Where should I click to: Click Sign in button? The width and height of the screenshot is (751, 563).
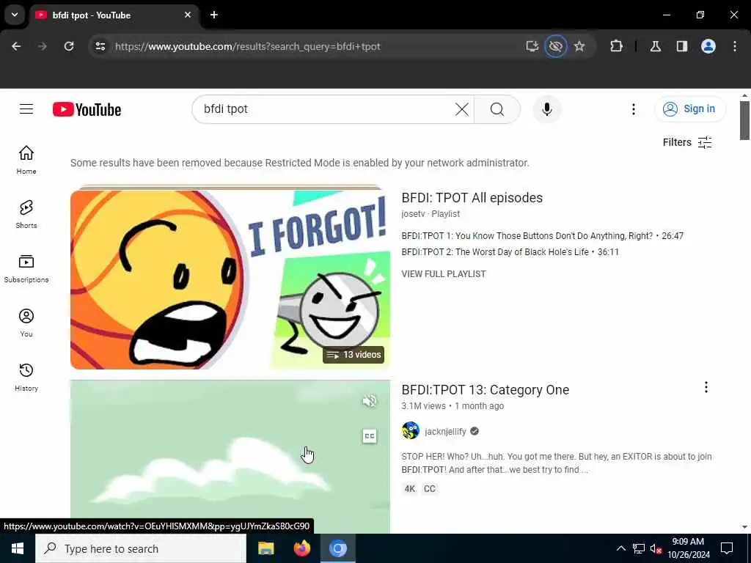coord(690,109)
